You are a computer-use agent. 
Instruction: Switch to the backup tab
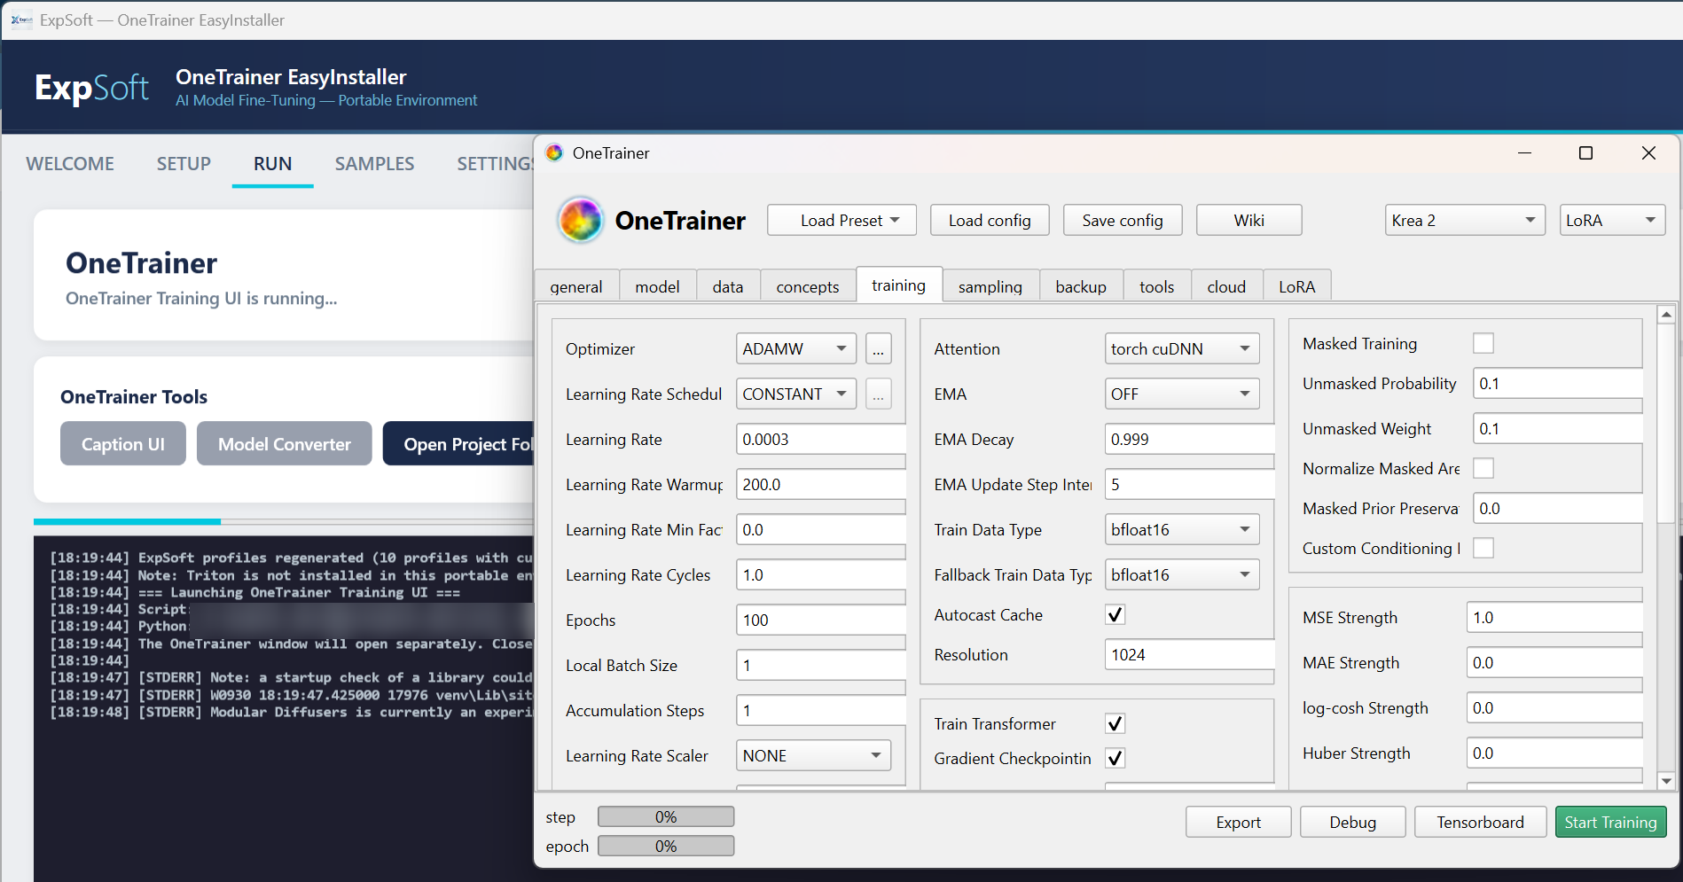(x=1081, y=286)
